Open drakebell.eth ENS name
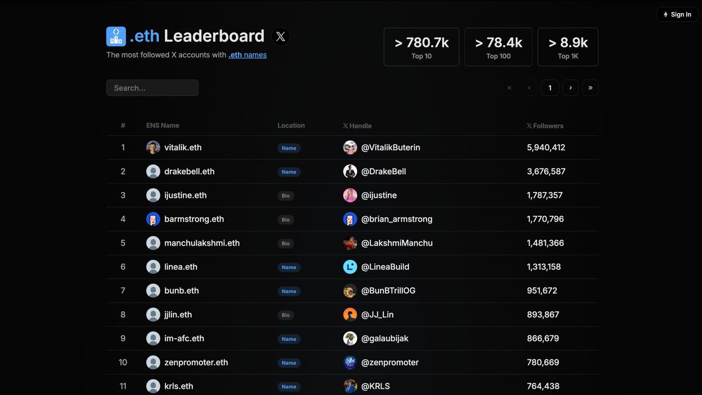This screenshot has height=395, width=702. coord(190,171)
